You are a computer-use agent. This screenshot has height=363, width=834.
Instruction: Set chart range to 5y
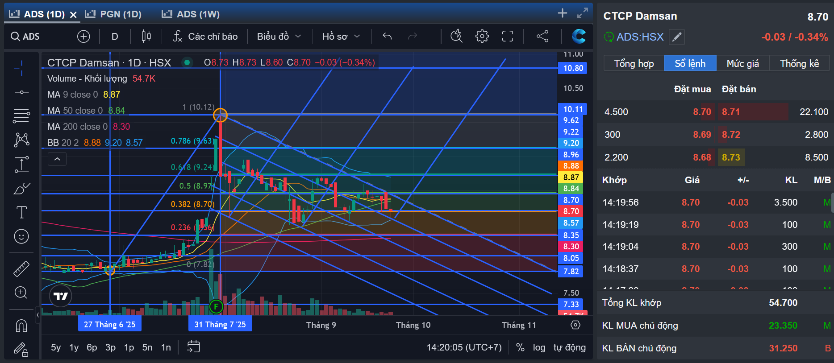56,347
